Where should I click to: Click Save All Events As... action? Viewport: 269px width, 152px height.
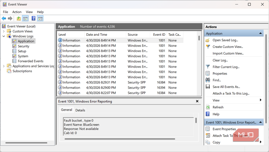(226, 87)
